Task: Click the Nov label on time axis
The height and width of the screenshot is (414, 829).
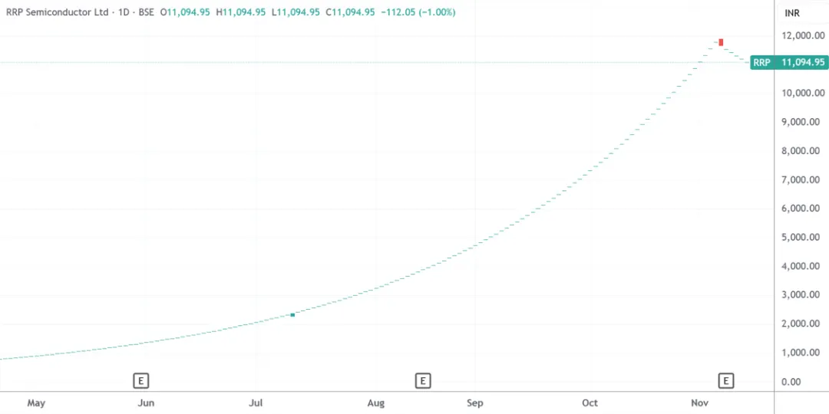Action: point(699,402)
